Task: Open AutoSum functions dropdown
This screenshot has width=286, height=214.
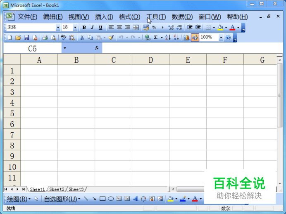Action: pos(162,38)
